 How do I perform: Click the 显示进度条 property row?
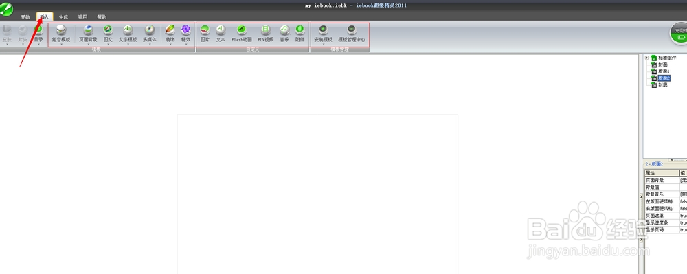tap(666, 222)
